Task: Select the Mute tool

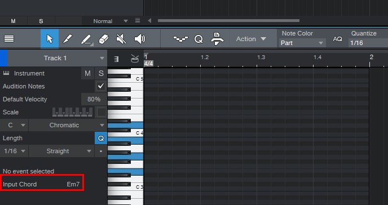Action: point(121,39)
